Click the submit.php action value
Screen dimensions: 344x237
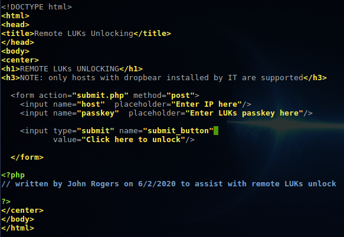[x=100, y=96]
